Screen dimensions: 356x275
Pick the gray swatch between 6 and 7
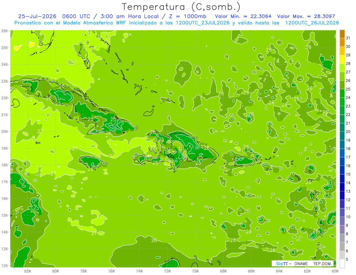click(x=342, y=247)
